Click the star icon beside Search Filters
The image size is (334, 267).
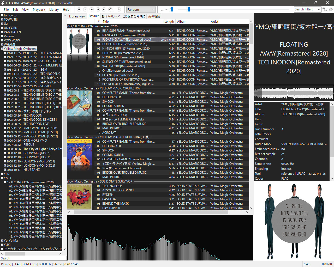pos(331,9)
